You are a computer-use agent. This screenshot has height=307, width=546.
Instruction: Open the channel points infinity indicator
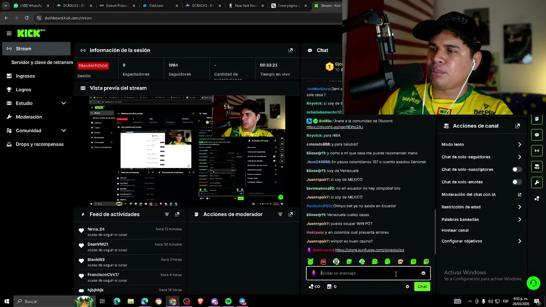[314, 287]
